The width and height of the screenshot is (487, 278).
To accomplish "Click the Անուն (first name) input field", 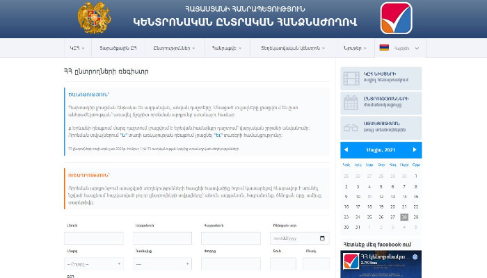I will click(94, 238).
